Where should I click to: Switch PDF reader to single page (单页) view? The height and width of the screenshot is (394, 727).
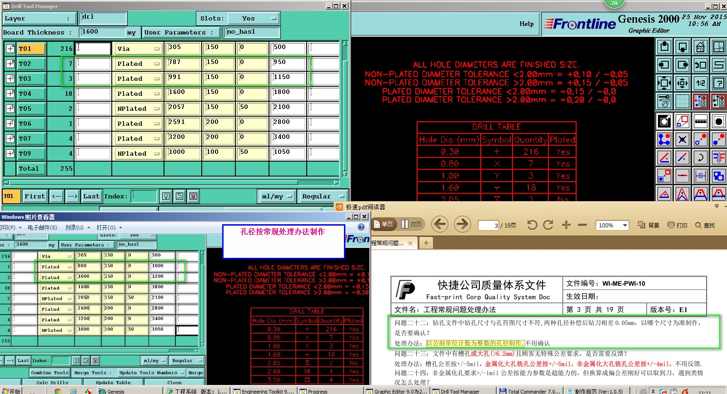point(383,224)
